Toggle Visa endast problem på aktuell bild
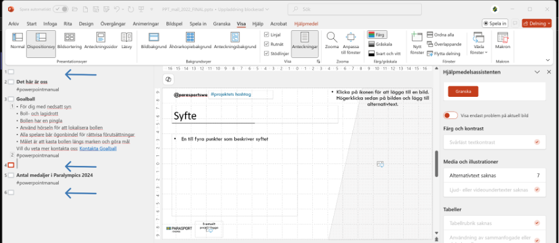The height and width of the screenshot is (243, 559). click(451, 115)
